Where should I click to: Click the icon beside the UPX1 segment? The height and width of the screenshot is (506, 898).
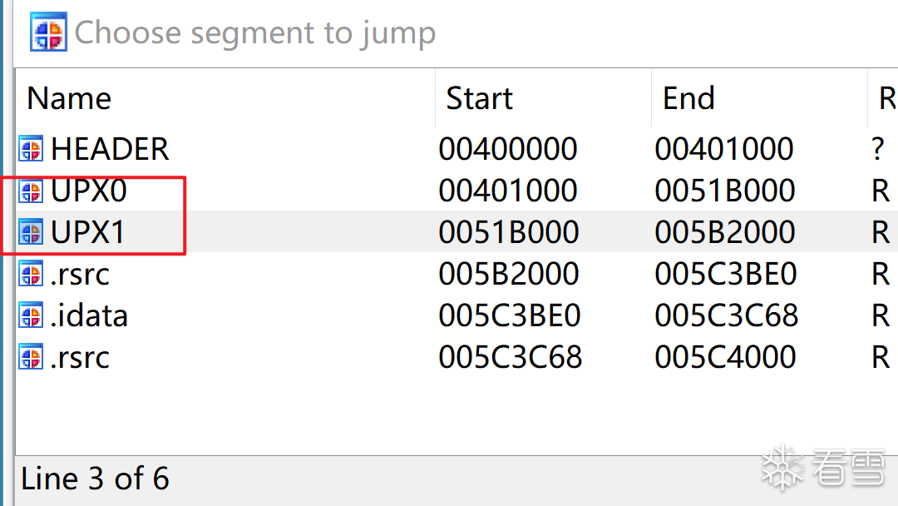31,232
